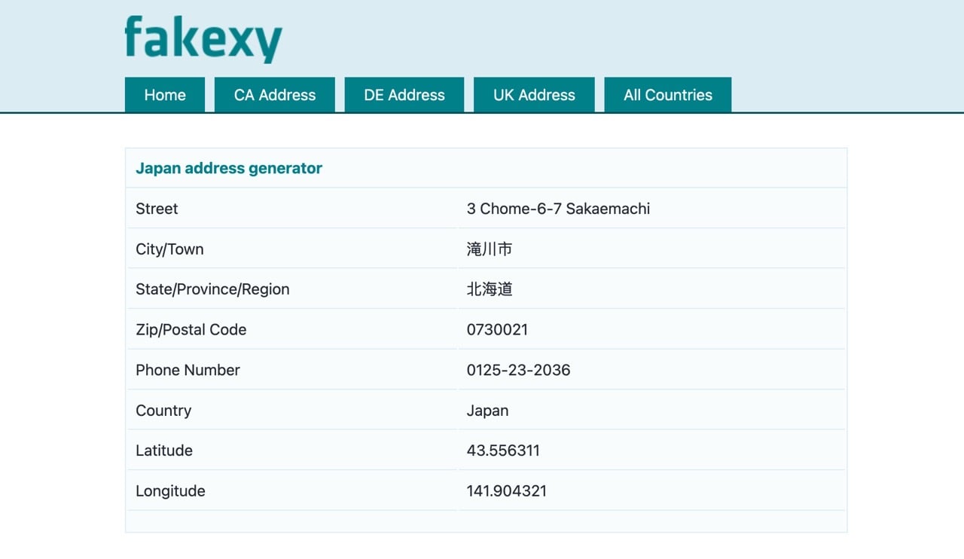This screenshot has width=964, height=559.
Task: Select latitude value 43.556311
Action: tap(503, 451)
